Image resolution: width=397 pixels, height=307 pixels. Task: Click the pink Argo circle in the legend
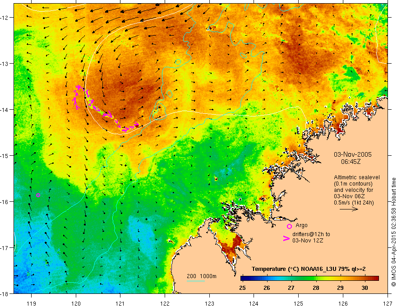click(289, 226)
